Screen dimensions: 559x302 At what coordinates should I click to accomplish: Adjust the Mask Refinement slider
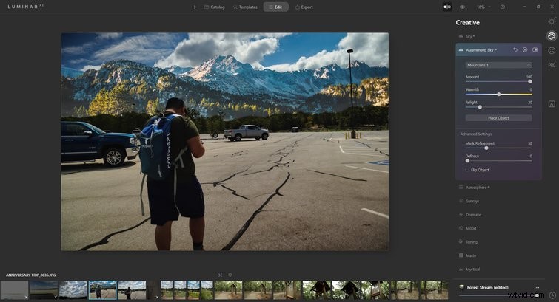coord(486,148)
